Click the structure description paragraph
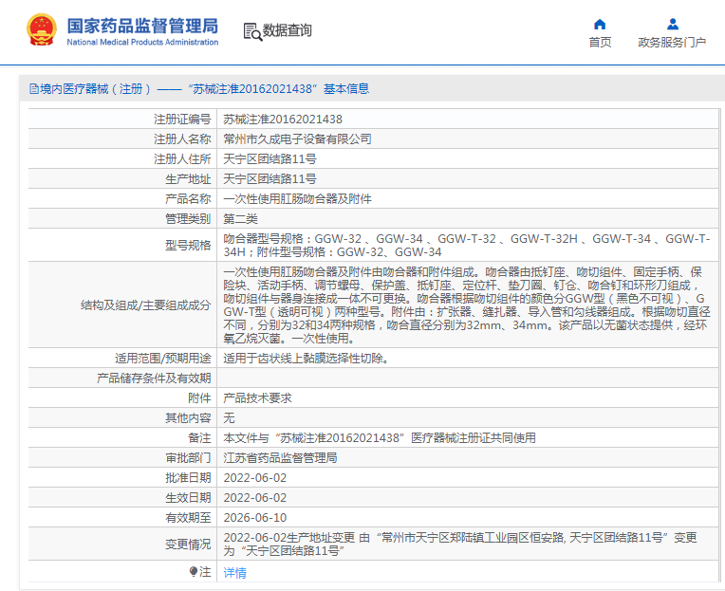Image resolution: width=725 pixels, height=591 pixels. (467, 305)
